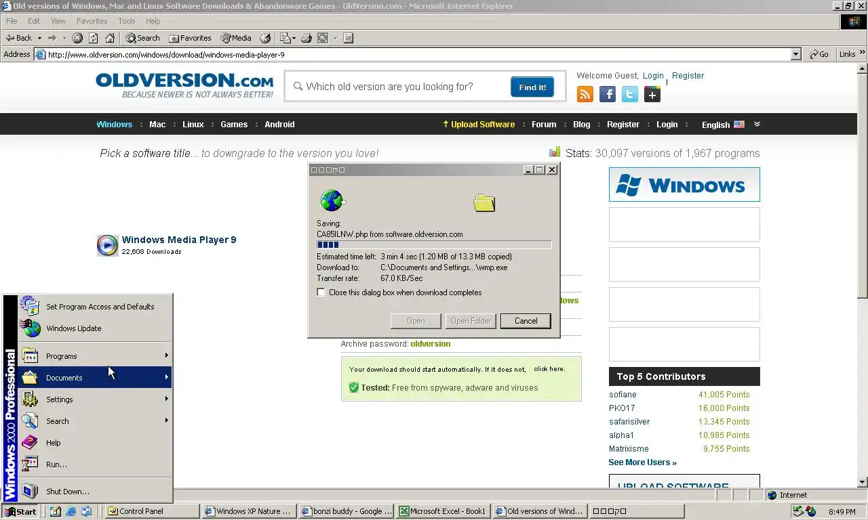Open the Forward button history dropdown arrow
868x520 pixels.
click(64, 38)
